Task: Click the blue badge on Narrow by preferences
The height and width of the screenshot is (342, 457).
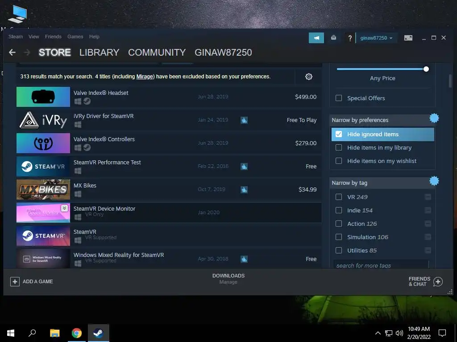Action: pyautogui.click(x=434, y=118)
